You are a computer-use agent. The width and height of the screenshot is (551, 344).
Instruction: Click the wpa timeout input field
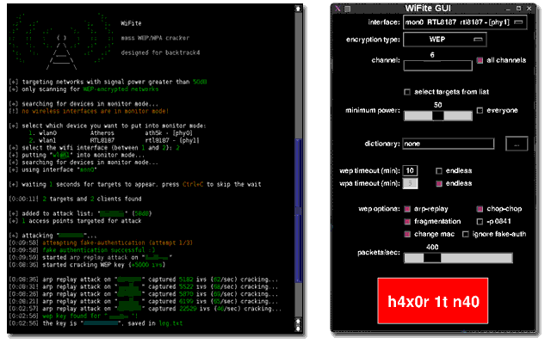coord(410,183)
